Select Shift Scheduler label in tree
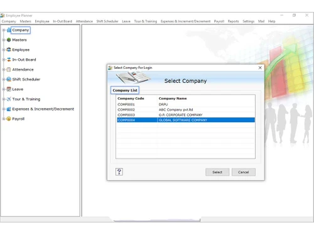This screenshot has height=235, width=314. (26, 80)
